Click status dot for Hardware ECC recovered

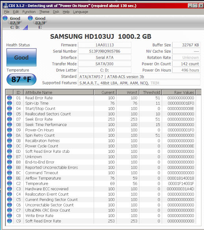coord(9,189)
